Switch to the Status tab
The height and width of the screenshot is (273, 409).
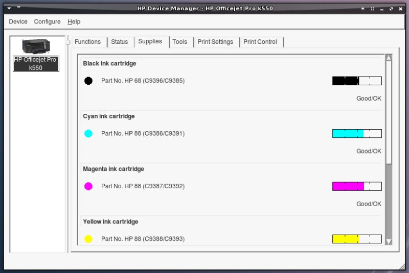tap(120, 42)
